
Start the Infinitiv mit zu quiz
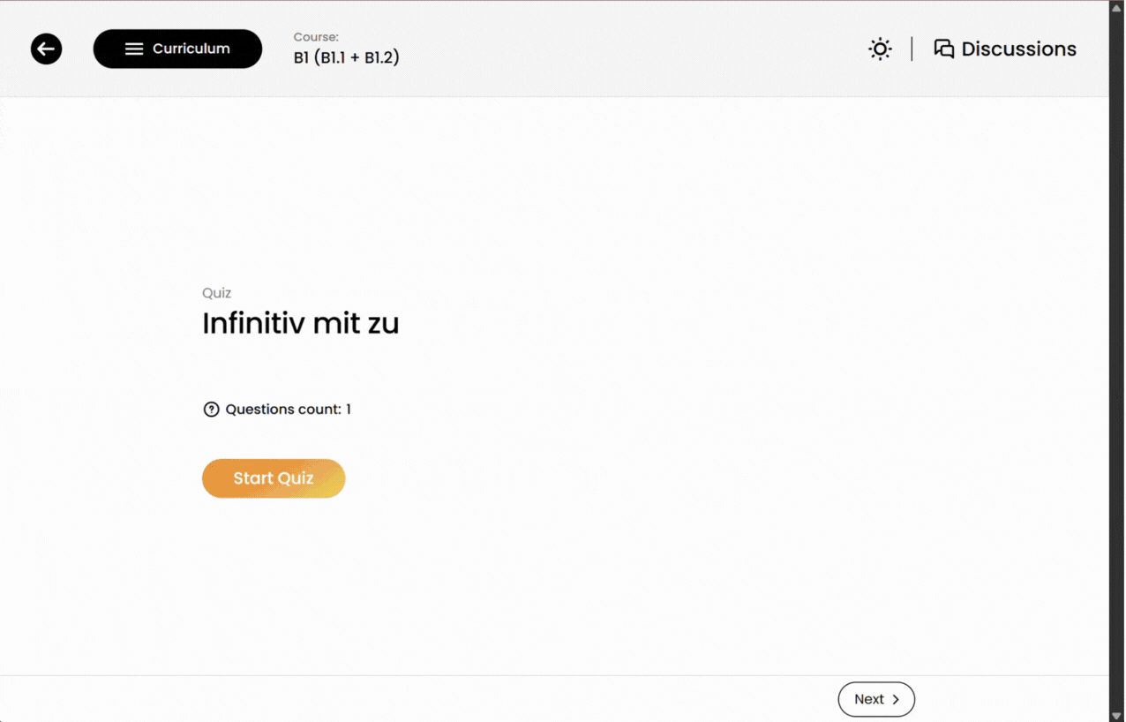click(x=274, y=478)
